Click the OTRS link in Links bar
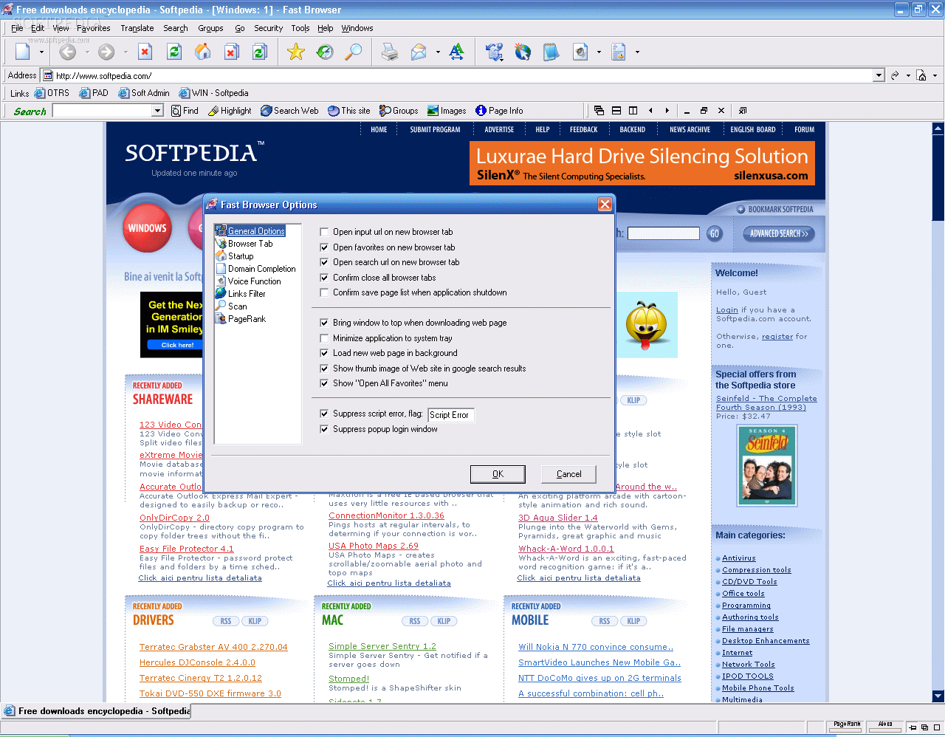 tap(52, 93)
